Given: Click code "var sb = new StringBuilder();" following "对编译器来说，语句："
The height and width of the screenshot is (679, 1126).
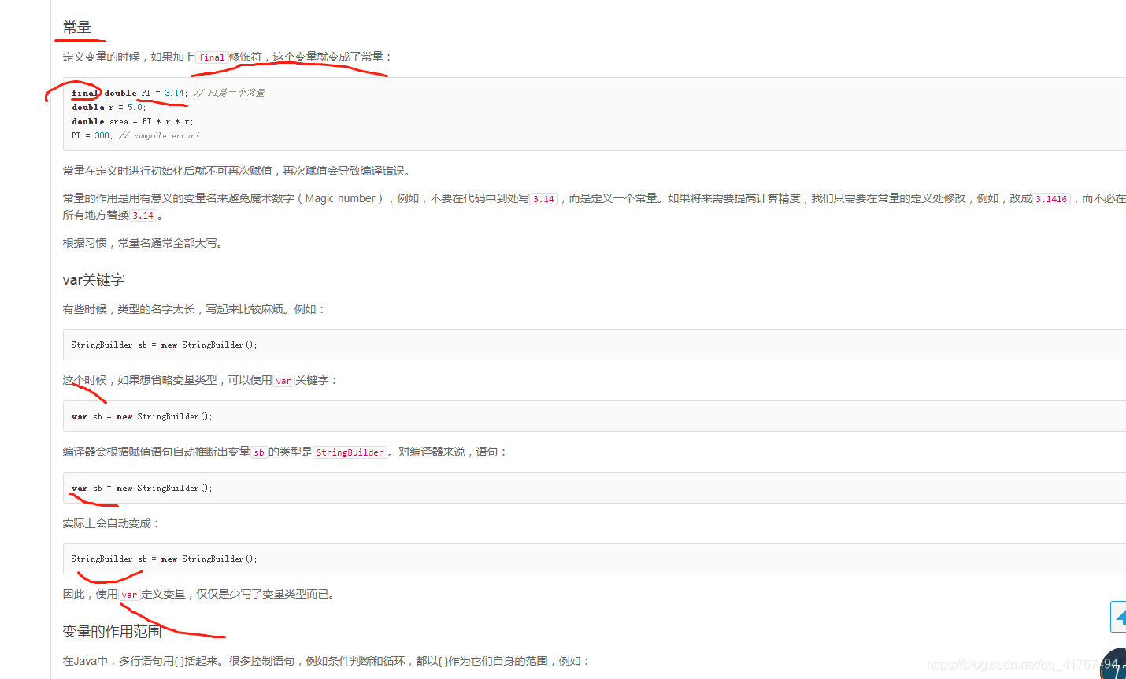Looking at the screenshot, I should coord(142,488).
